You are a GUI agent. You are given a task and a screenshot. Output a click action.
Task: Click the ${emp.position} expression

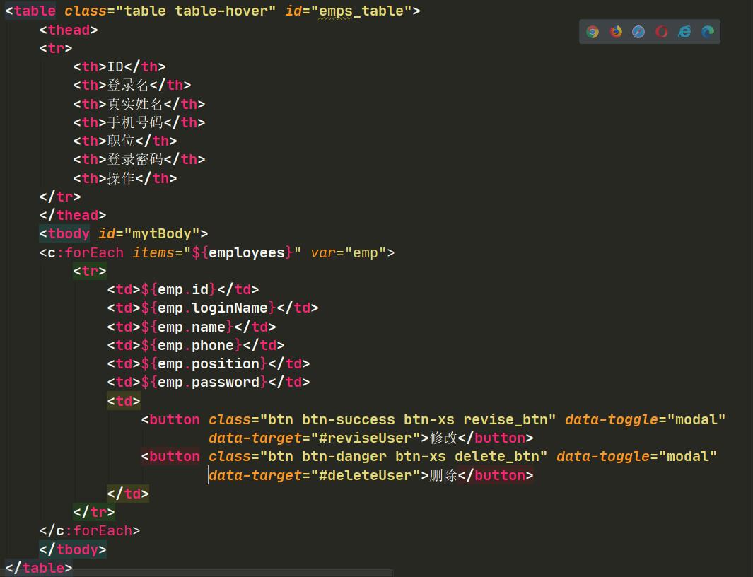pos(204,363)
